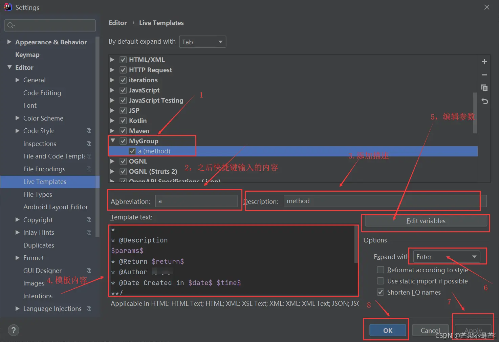Toggle the iterations group checkbox
499x342 pixels.
pos(123,80)
